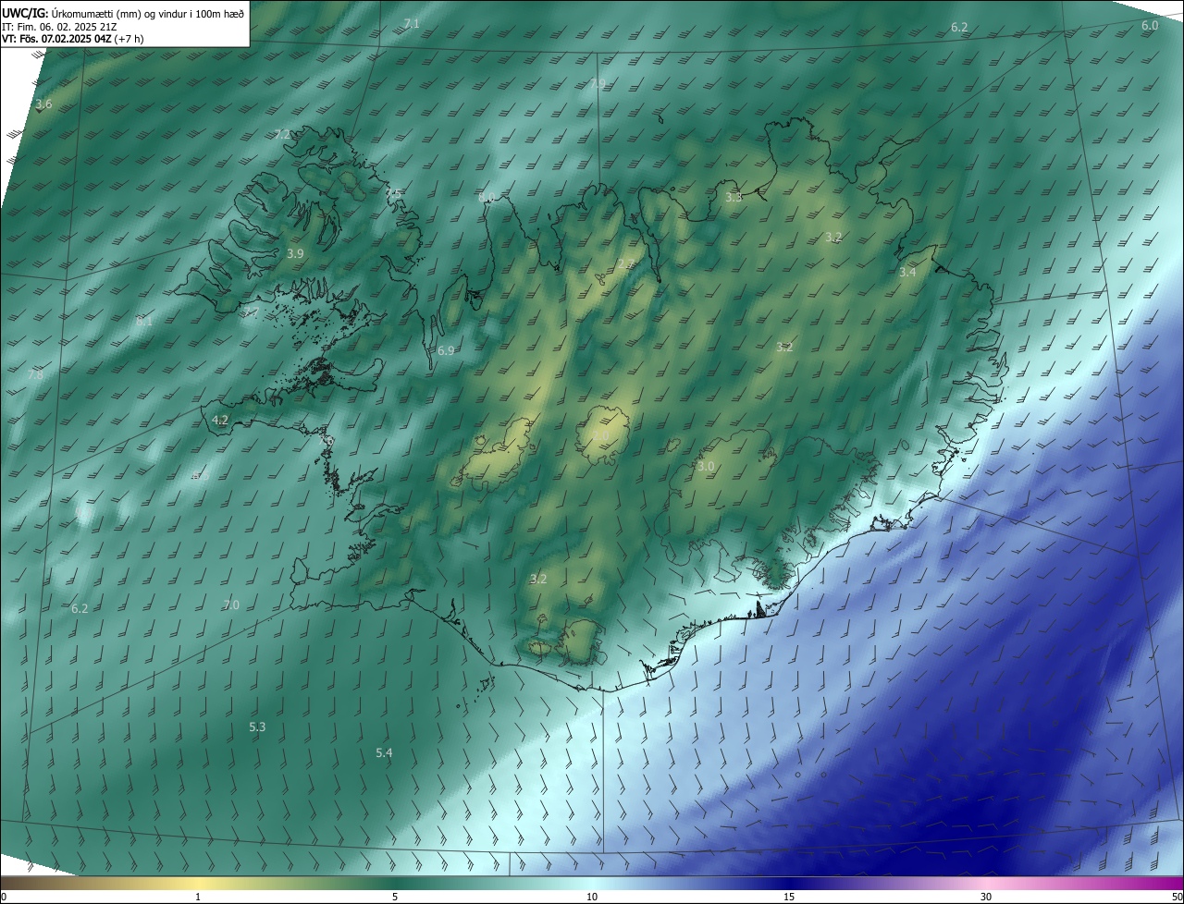1184x904 pixels.
Task: Click the 'VT: Fös. 07.02.2025 04Z (+7 h)' line
Action: [x=72, y=39]
